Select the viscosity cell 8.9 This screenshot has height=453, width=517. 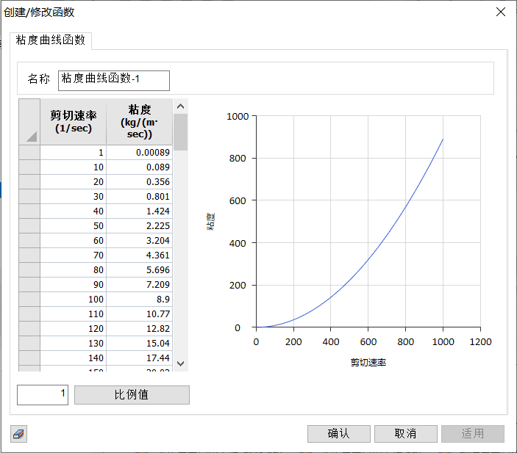click(139, 300)
